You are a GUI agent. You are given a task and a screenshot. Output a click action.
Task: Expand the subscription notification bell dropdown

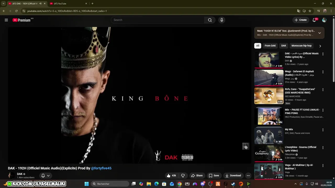click(45, 175)
